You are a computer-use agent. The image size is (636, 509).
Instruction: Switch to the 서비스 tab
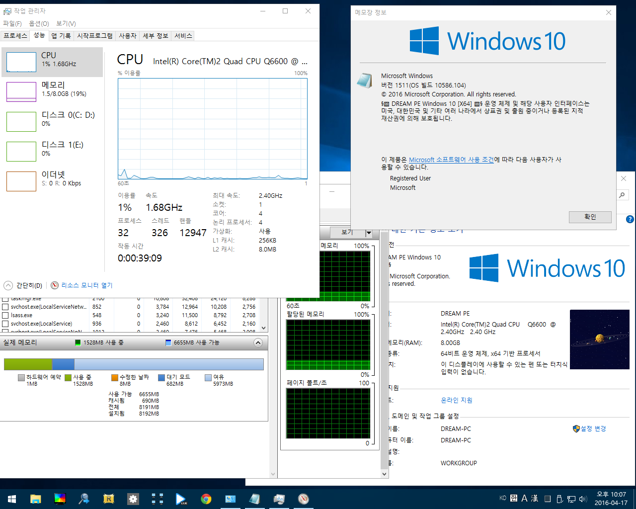(183, 36)
